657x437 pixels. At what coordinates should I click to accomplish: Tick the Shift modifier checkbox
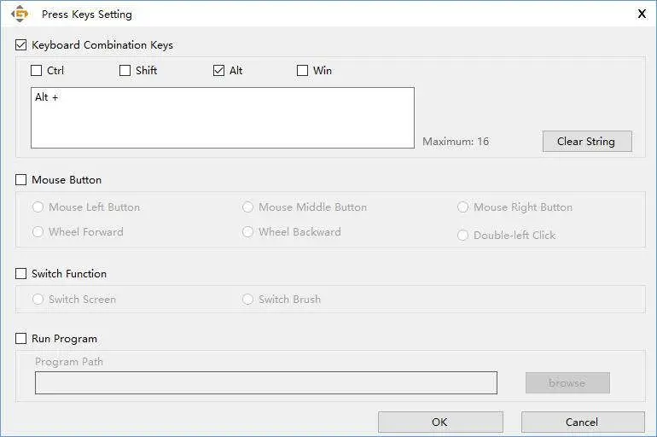coord(125,71)
